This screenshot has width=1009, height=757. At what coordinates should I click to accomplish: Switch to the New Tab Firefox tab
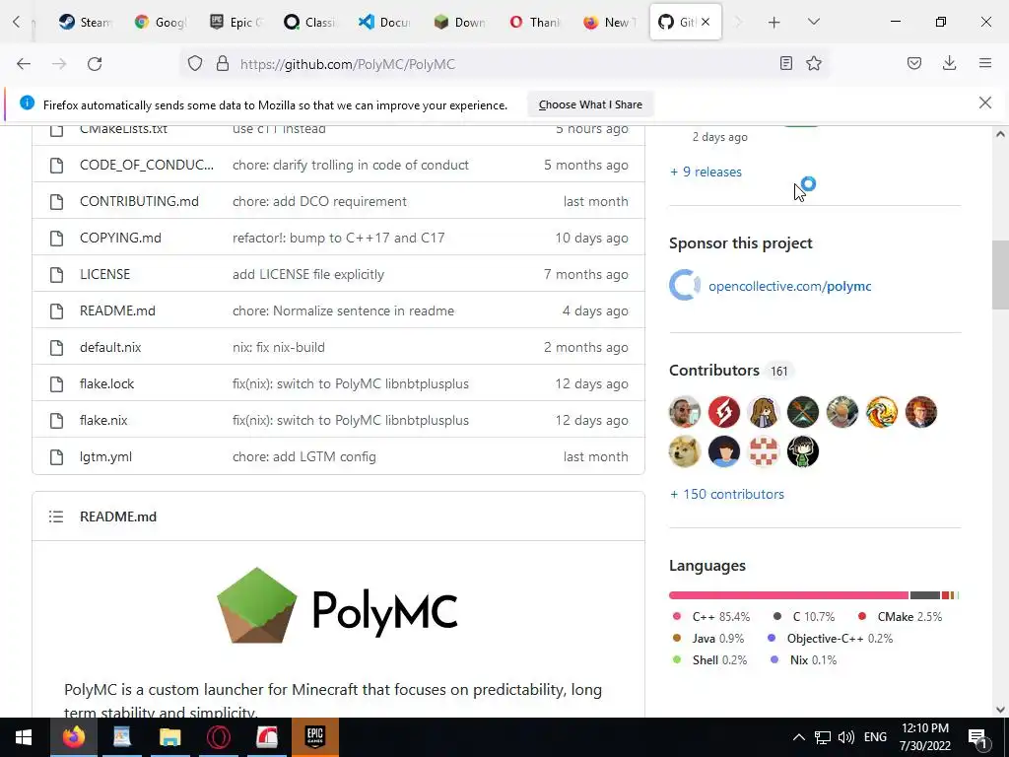608,22
